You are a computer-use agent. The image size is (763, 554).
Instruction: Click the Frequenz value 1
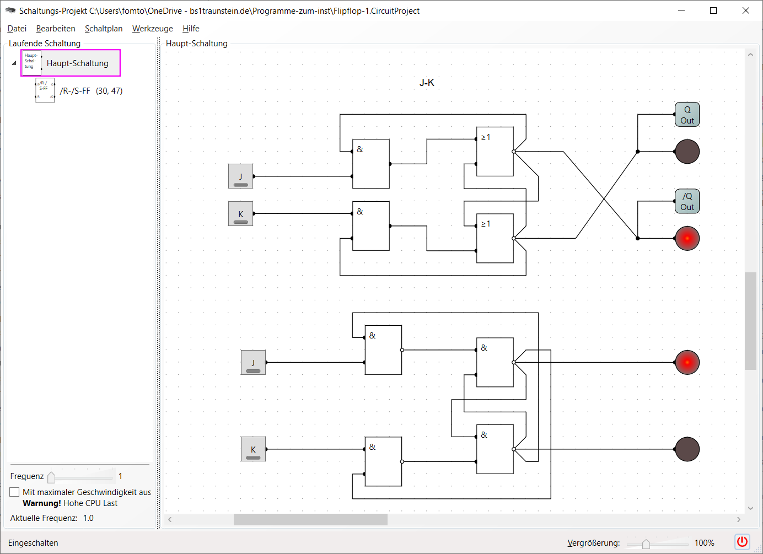(120, 476)
